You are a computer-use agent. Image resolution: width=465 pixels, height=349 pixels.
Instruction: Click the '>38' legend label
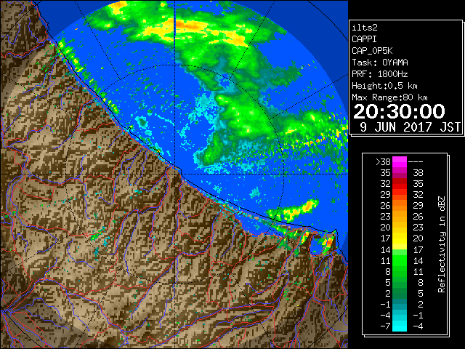click(383, 162)
